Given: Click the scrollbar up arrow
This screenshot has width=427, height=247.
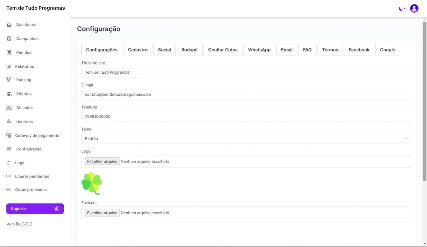Looking at the screenshot, I should 425,19.
